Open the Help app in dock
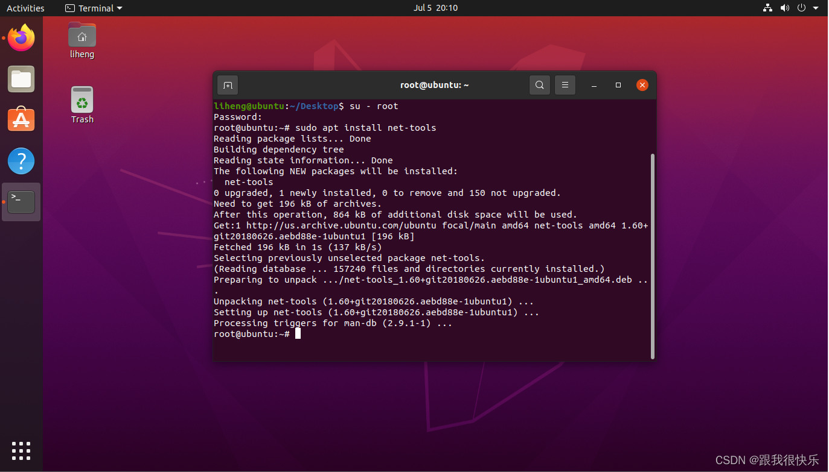The height and width of the screenshot is (472, 829). pos(21,161)
